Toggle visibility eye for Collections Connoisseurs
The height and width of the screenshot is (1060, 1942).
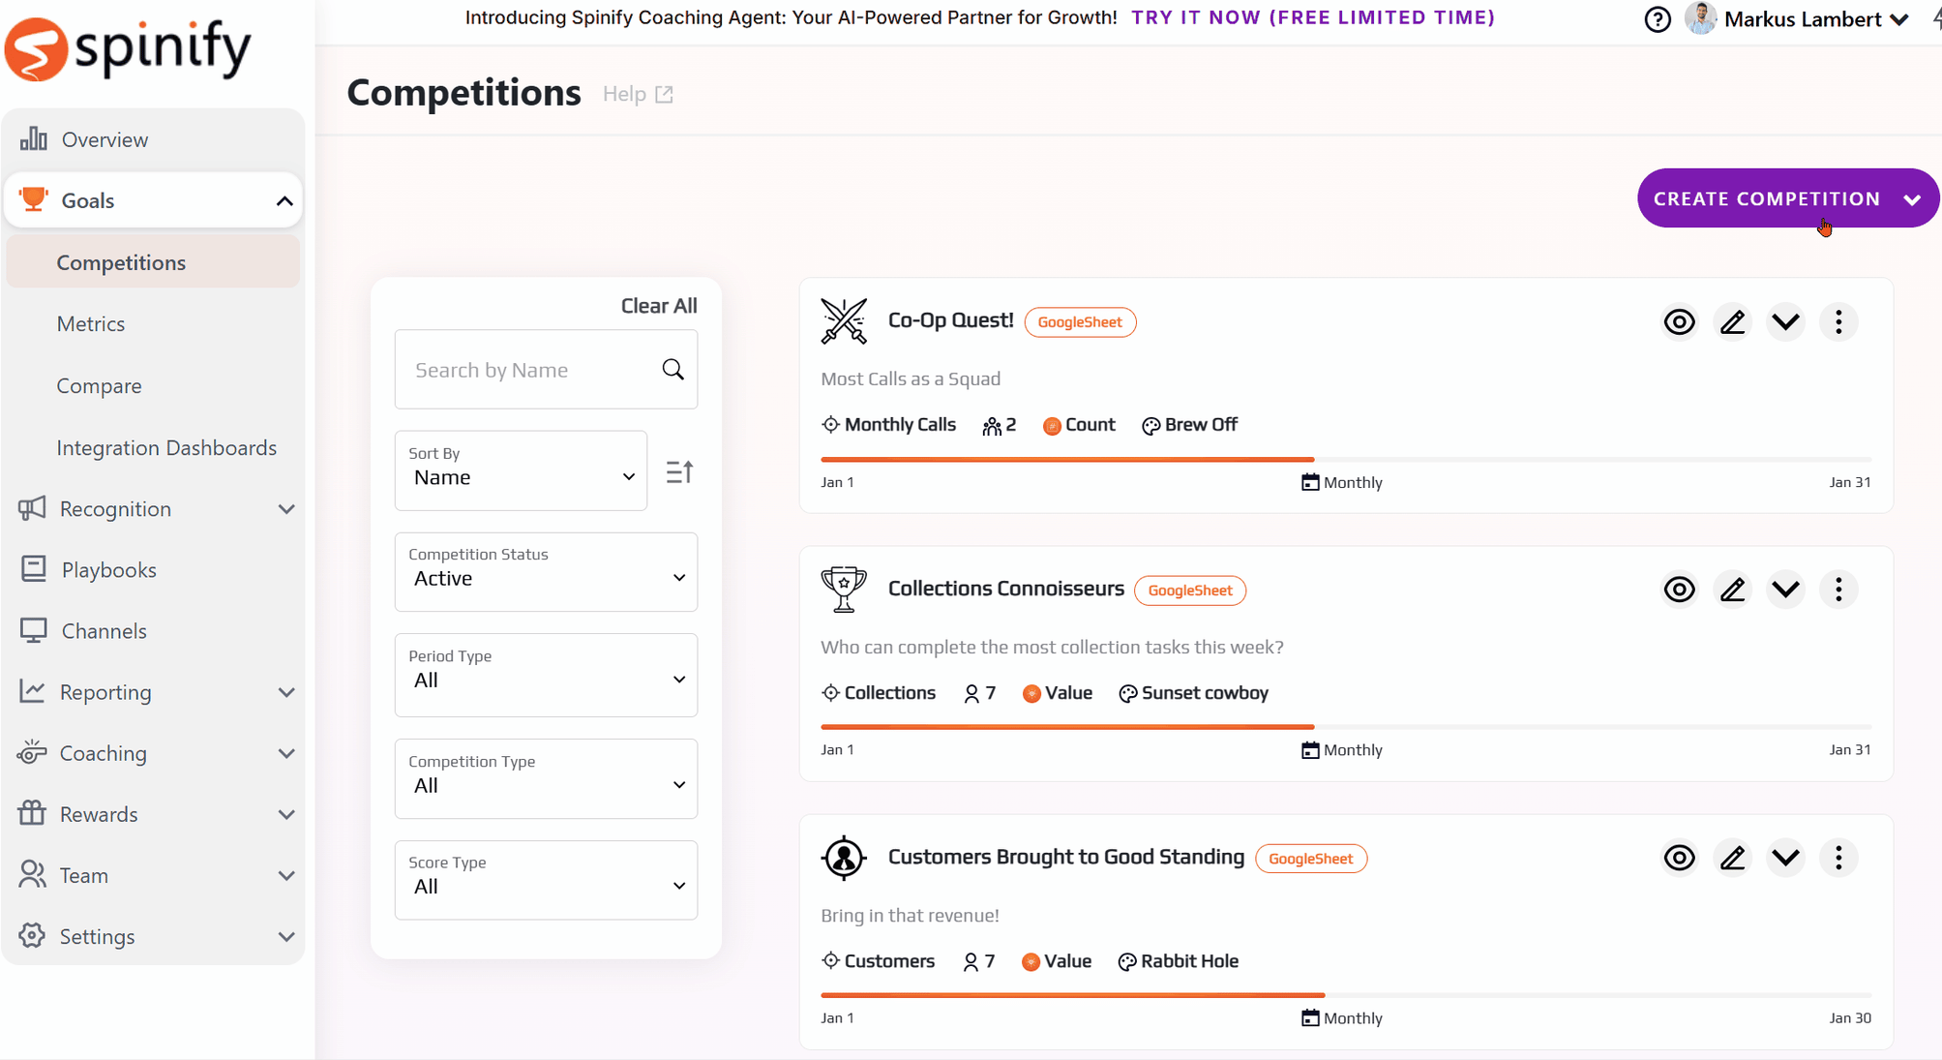(1679, 590)
